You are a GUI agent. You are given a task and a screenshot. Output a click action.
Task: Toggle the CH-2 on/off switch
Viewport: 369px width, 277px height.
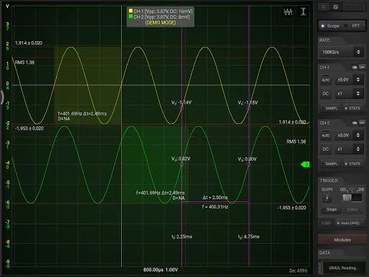click(x=358, y=123)
